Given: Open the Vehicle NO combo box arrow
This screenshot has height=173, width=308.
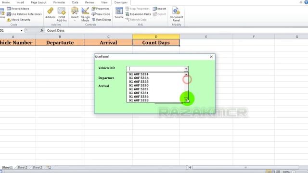Looking at the screenshot, I should click(186, 69).
